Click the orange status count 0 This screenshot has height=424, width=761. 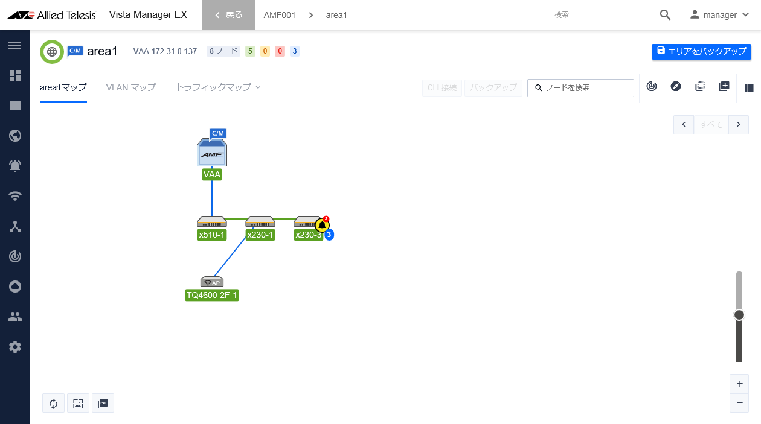pos(265,51)
